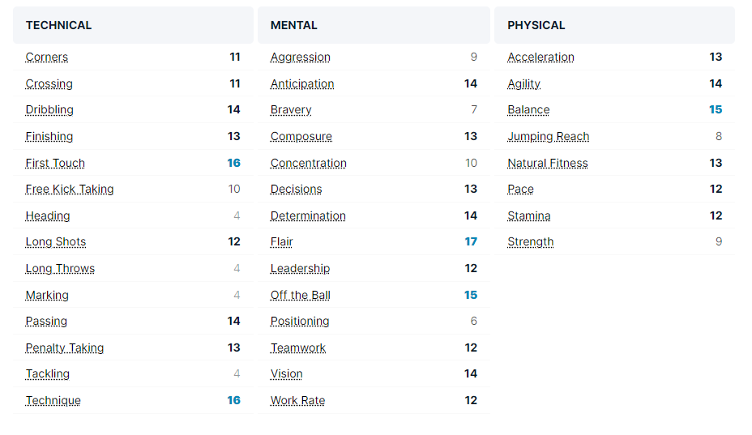The width and height of the screenshot is (752, 435).
Task: Click the TECHNICAL section header
Action: point(59,25)
